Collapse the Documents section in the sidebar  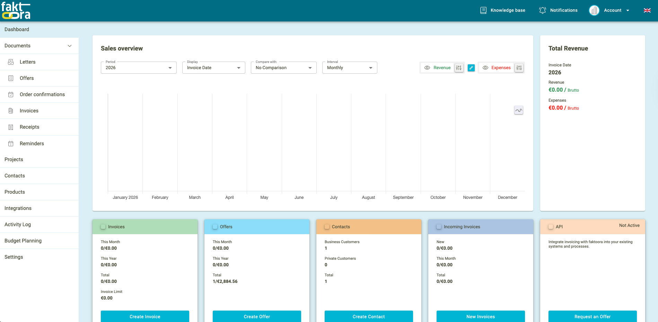[x=70, y=45]
